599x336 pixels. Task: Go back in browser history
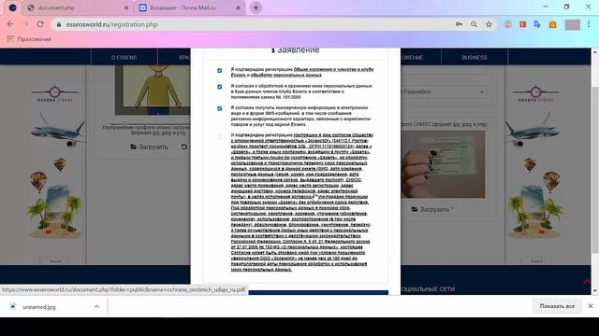tap(10, 24)
